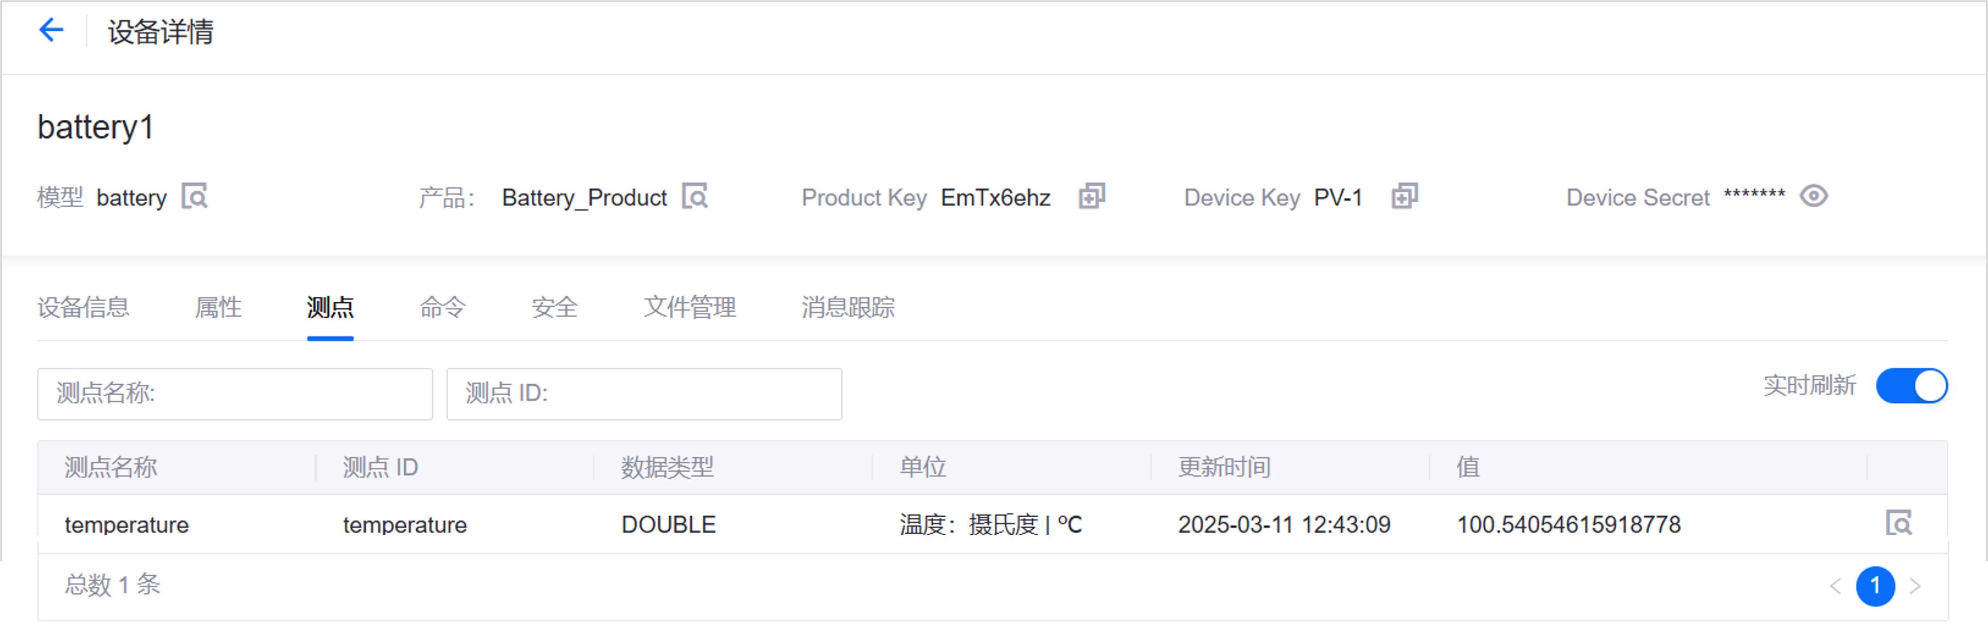Copy the Device Key PV-1
The image size is (1988, 637).
(x=1404, y=197)
